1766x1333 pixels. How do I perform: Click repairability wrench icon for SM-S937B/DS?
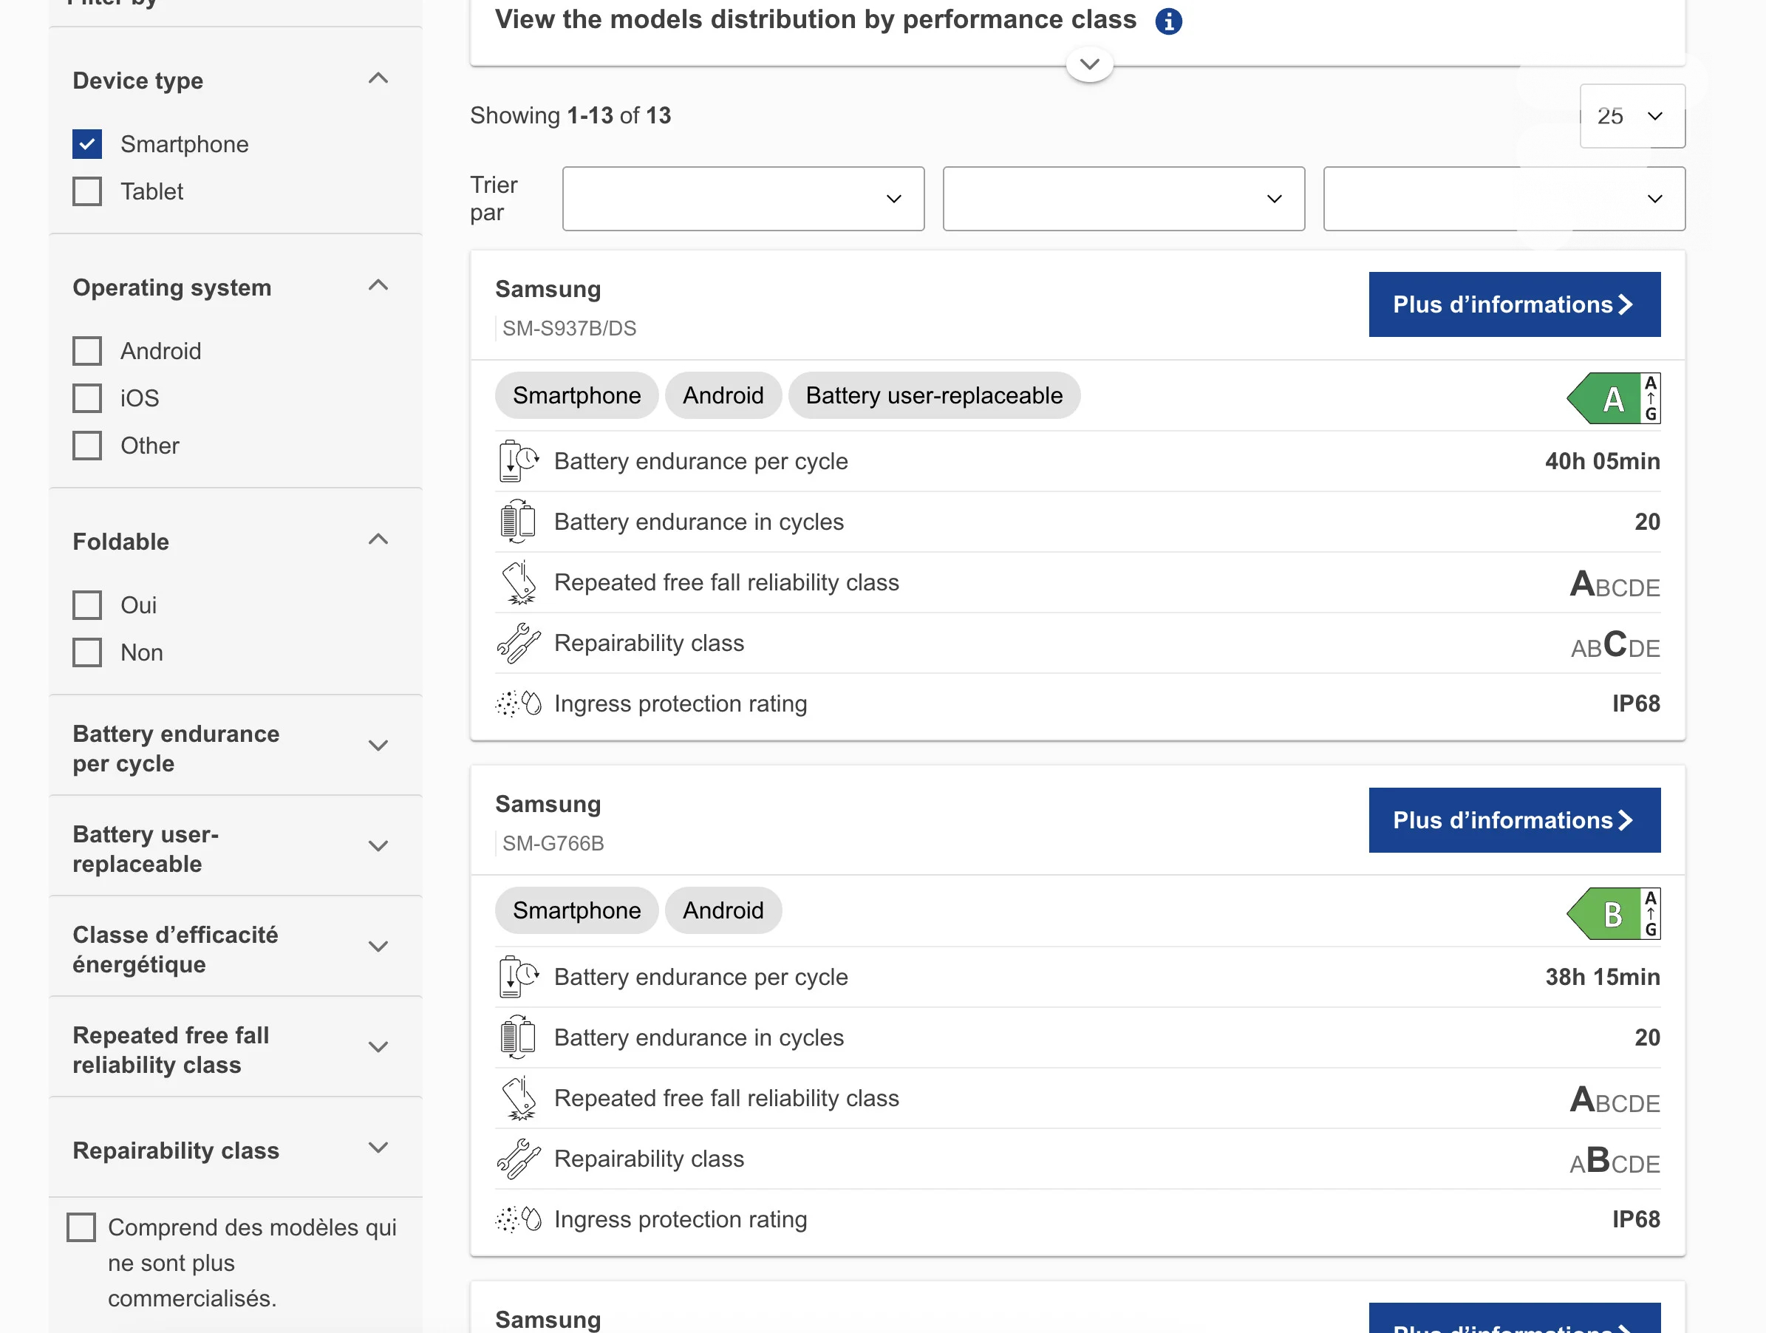519,643
